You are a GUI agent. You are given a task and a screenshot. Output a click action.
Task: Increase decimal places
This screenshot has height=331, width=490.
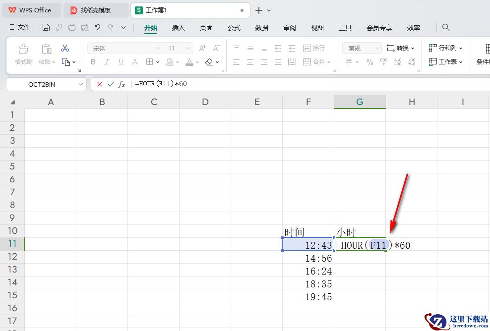click(398, 62)
